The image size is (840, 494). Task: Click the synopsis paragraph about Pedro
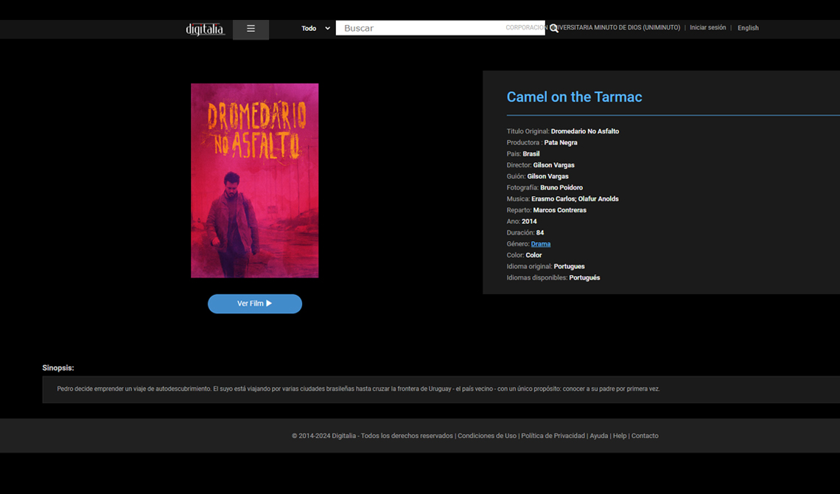[358, 389]
